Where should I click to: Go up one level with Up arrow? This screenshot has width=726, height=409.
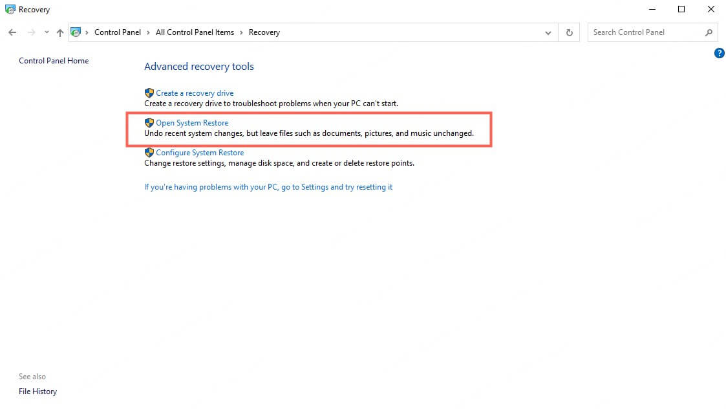[x=60, y=32]
